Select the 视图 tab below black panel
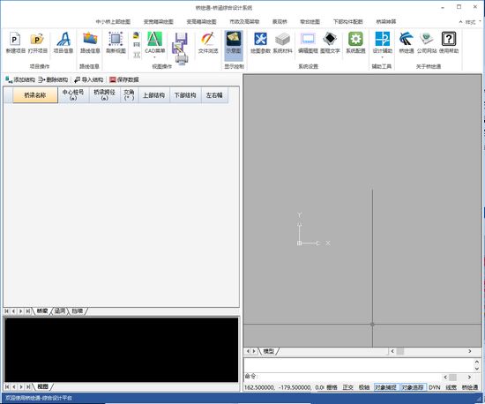The width and height of the screenshot is (485, 404). click(42, 386)
